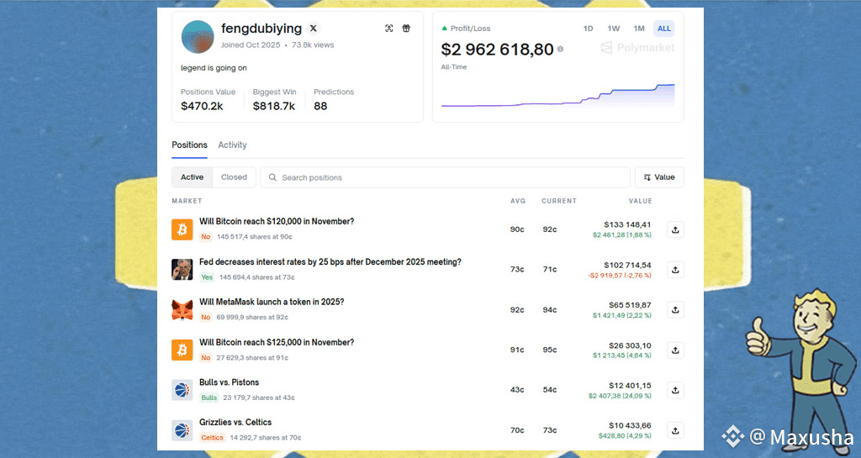Click the CURRENT column header
The width and height of the screenshot is (861, 458).
click(x=559, y=201)
